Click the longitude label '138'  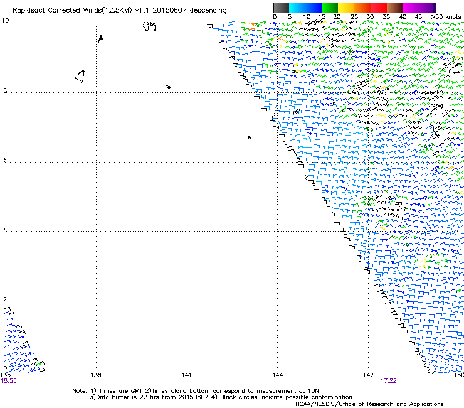[96, 375]
